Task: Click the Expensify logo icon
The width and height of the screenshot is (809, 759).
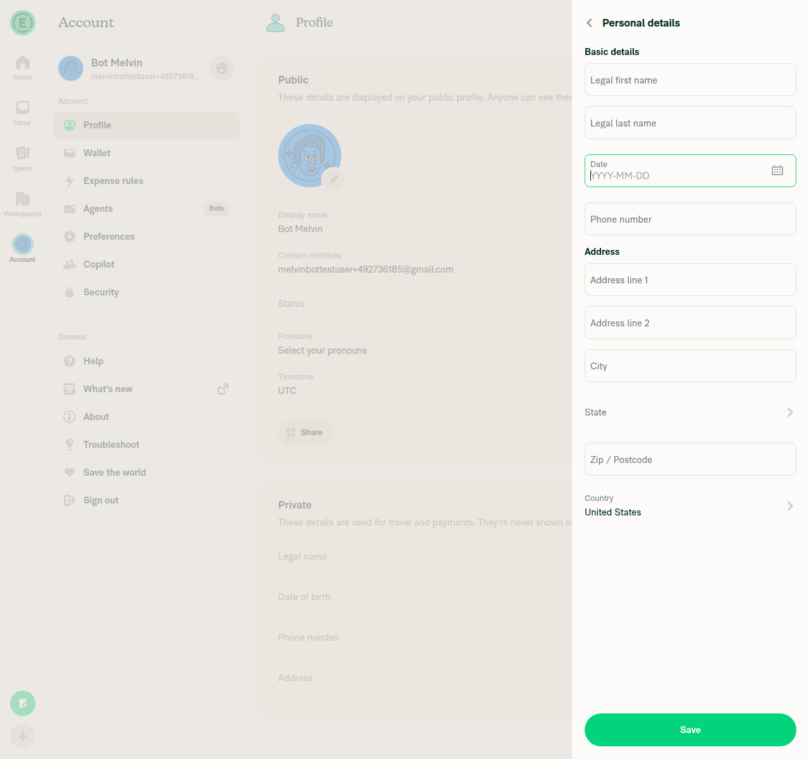Action: [23, 23]
